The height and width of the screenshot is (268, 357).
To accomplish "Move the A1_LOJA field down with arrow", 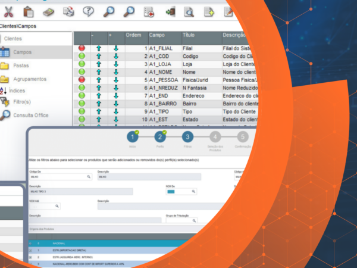I will (x=116, y=64).
